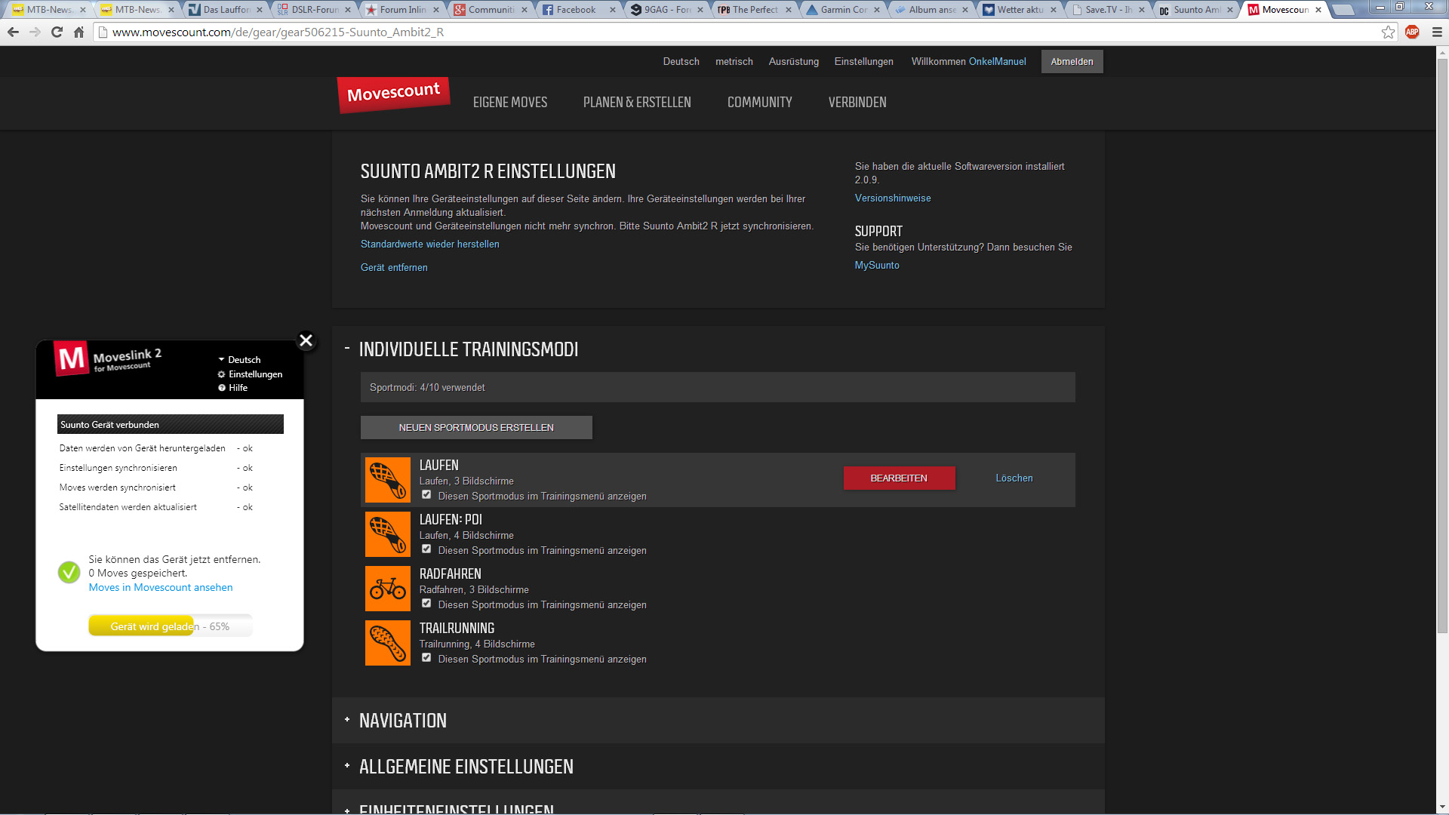Click the Laufen running shoe icon
This screenshot has width=1449, height=815.
pos(387,480)
